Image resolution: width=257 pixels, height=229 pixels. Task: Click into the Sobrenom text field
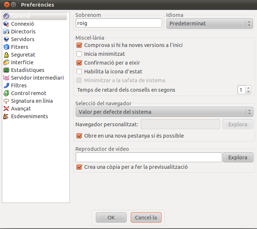click(119, 23)
